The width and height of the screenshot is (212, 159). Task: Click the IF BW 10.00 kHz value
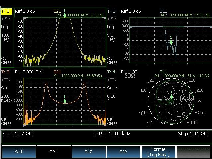pos(111,134)
